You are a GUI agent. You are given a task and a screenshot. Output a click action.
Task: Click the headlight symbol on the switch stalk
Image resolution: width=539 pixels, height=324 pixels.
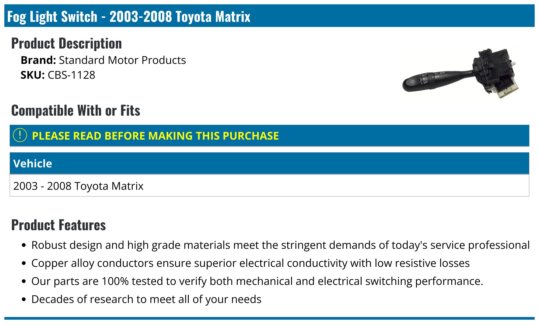point(413,82)
